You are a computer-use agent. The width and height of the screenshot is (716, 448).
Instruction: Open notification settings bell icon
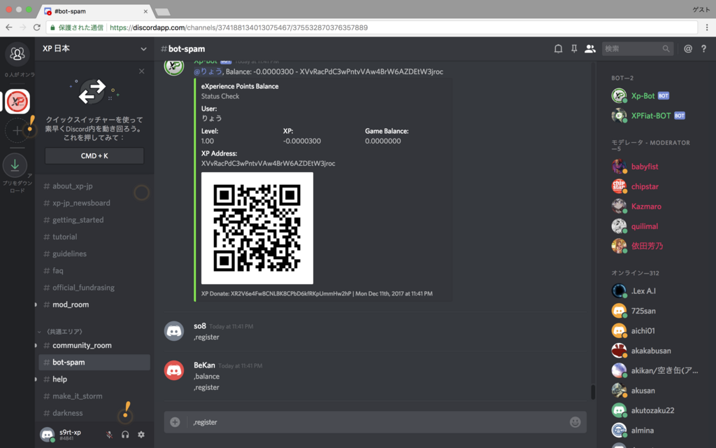[x=558, y=49]
